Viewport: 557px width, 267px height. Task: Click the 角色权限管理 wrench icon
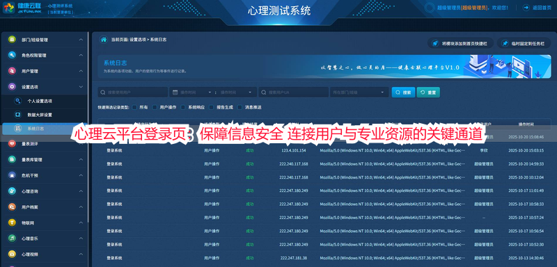click(x=12, y=56)
